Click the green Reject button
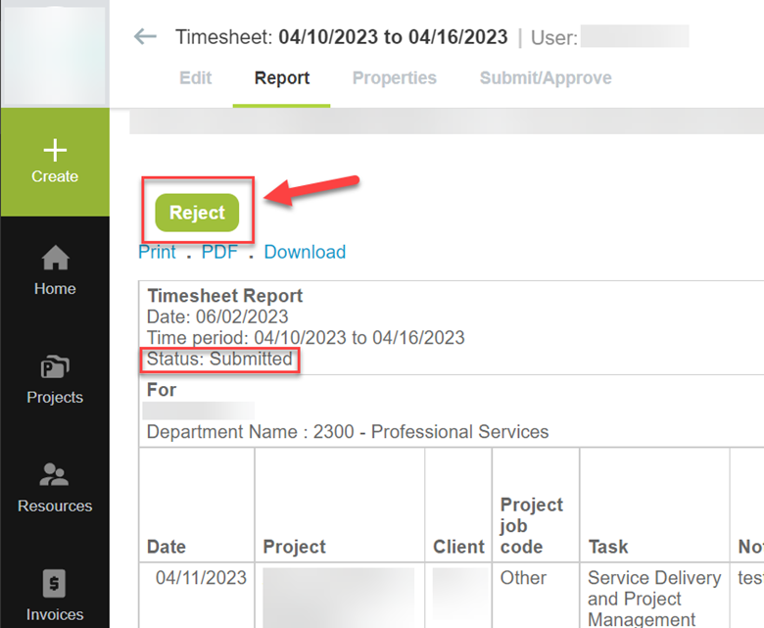The image size is (764, 628). pos(197,213)
